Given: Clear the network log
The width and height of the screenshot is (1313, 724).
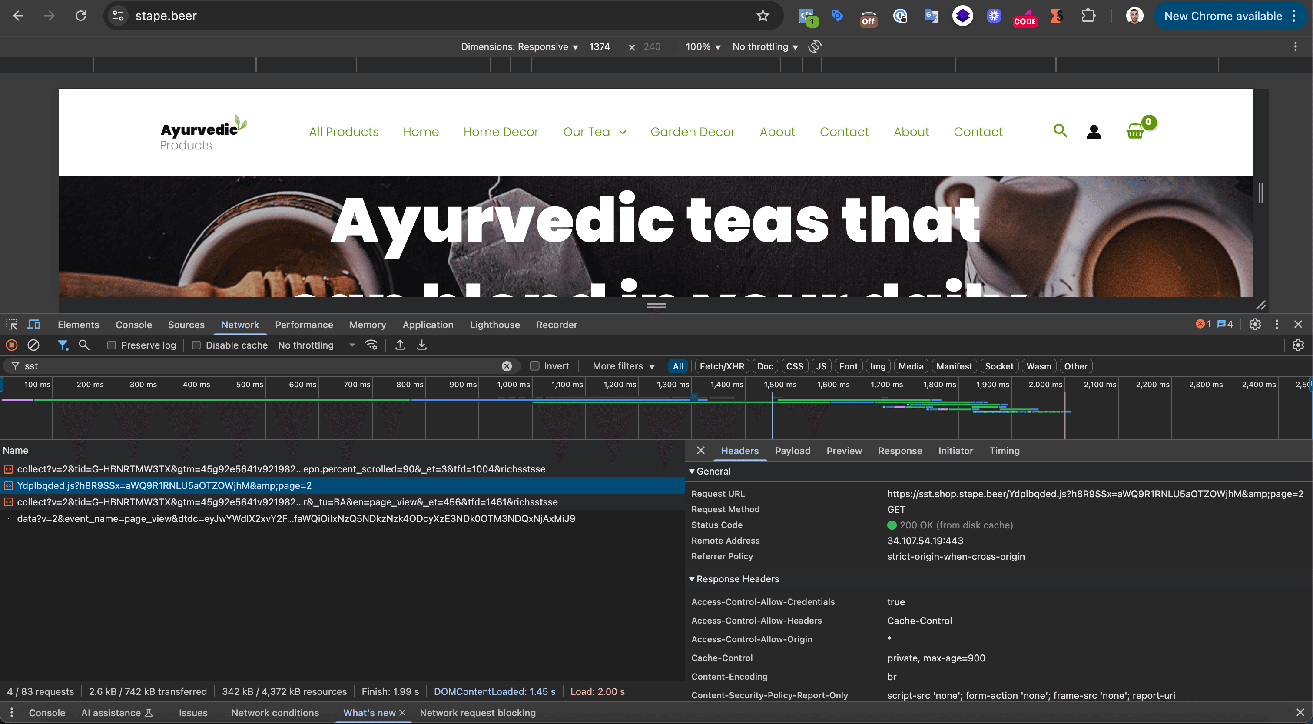Looking at the screenshot, I should (x=33, y=345).
